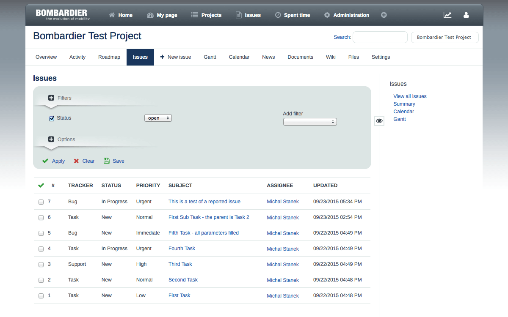The height and width of the screenshot is (317, 508).
Task: Click the Bombardier logo
Action: [62, 15]
